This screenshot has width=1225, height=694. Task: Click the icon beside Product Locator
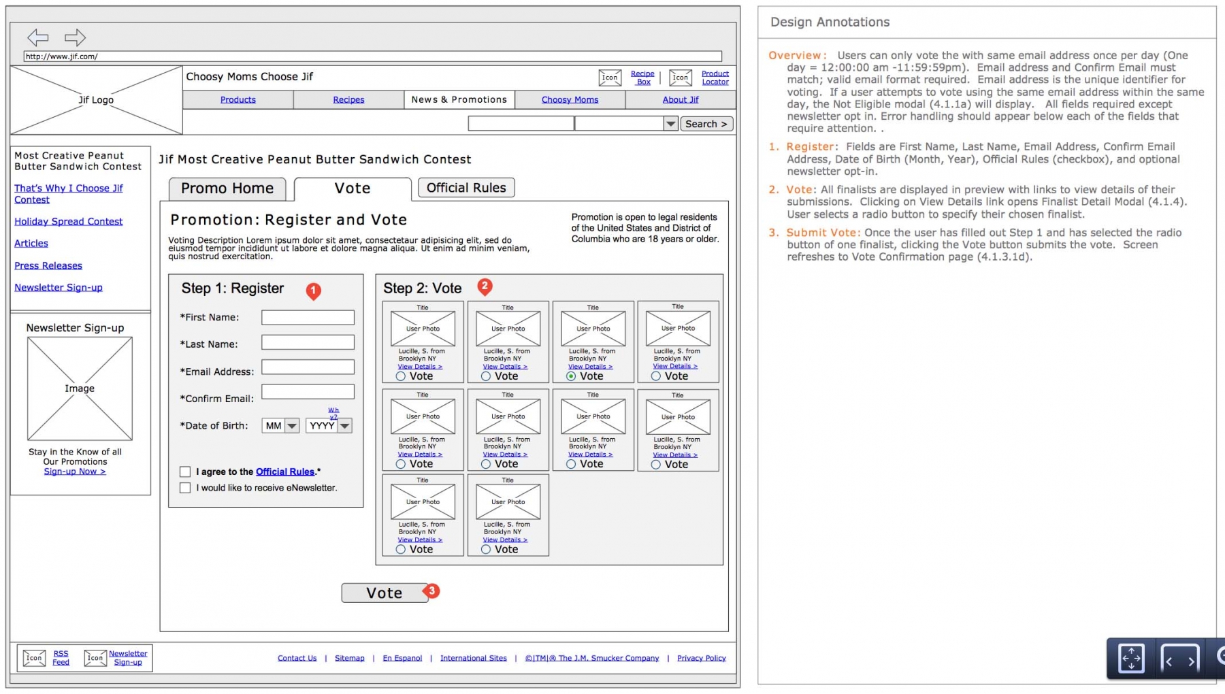click(x=681, y=78)
